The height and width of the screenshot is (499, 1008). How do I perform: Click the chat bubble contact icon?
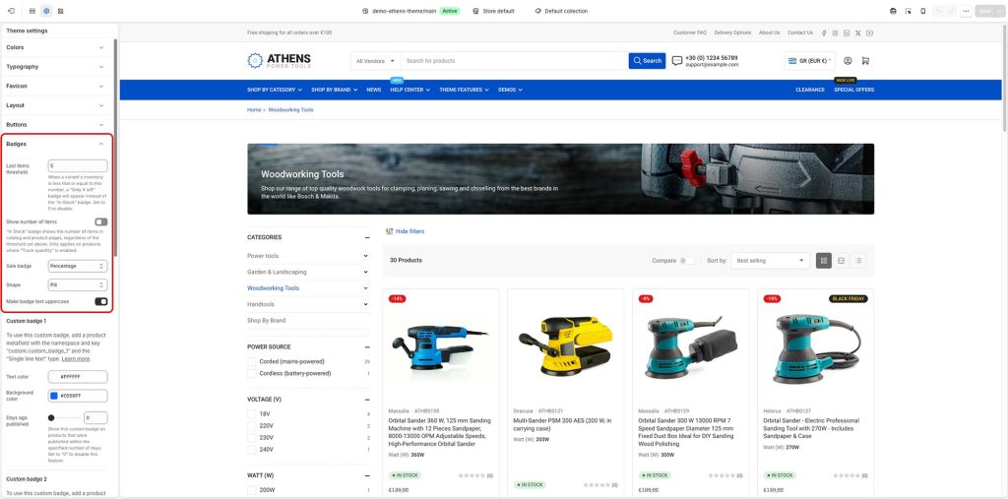coord(677,60)
